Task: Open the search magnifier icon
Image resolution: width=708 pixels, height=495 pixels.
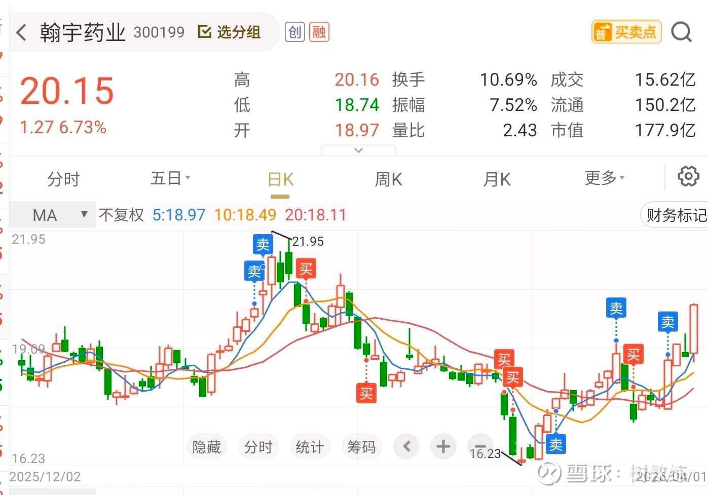Action: tap(681, 32)
